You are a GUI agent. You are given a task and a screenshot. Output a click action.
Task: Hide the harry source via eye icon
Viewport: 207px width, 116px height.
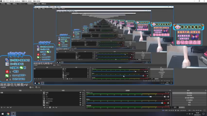[80, 105]
